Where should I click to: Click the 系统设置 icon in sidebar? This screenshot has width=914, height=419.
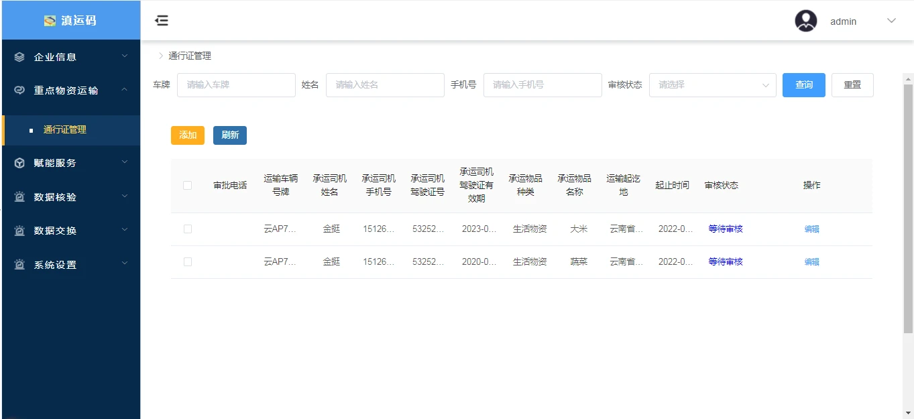point(19,265)
